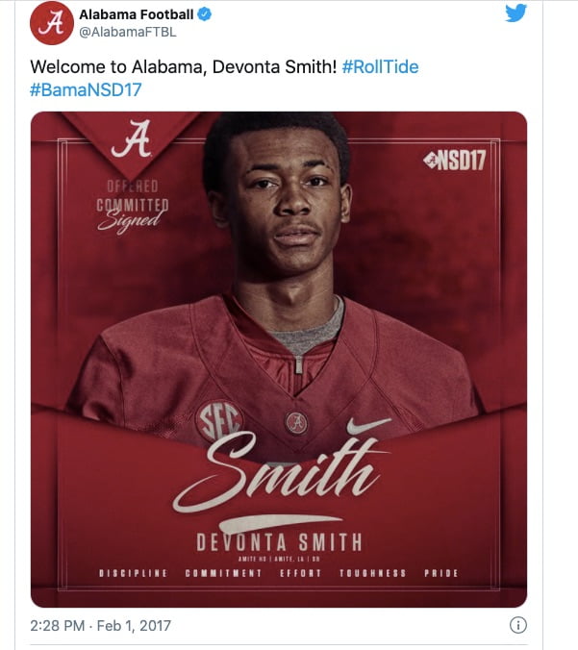578x650 pixels.
Task: Click the Offered Committed Signed label
Action: 132,205
